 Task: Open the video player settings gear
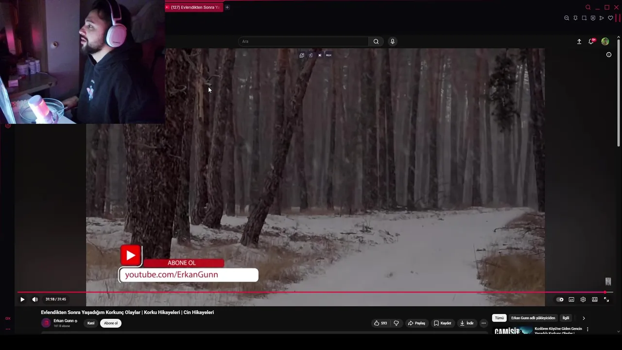(583, 299)
